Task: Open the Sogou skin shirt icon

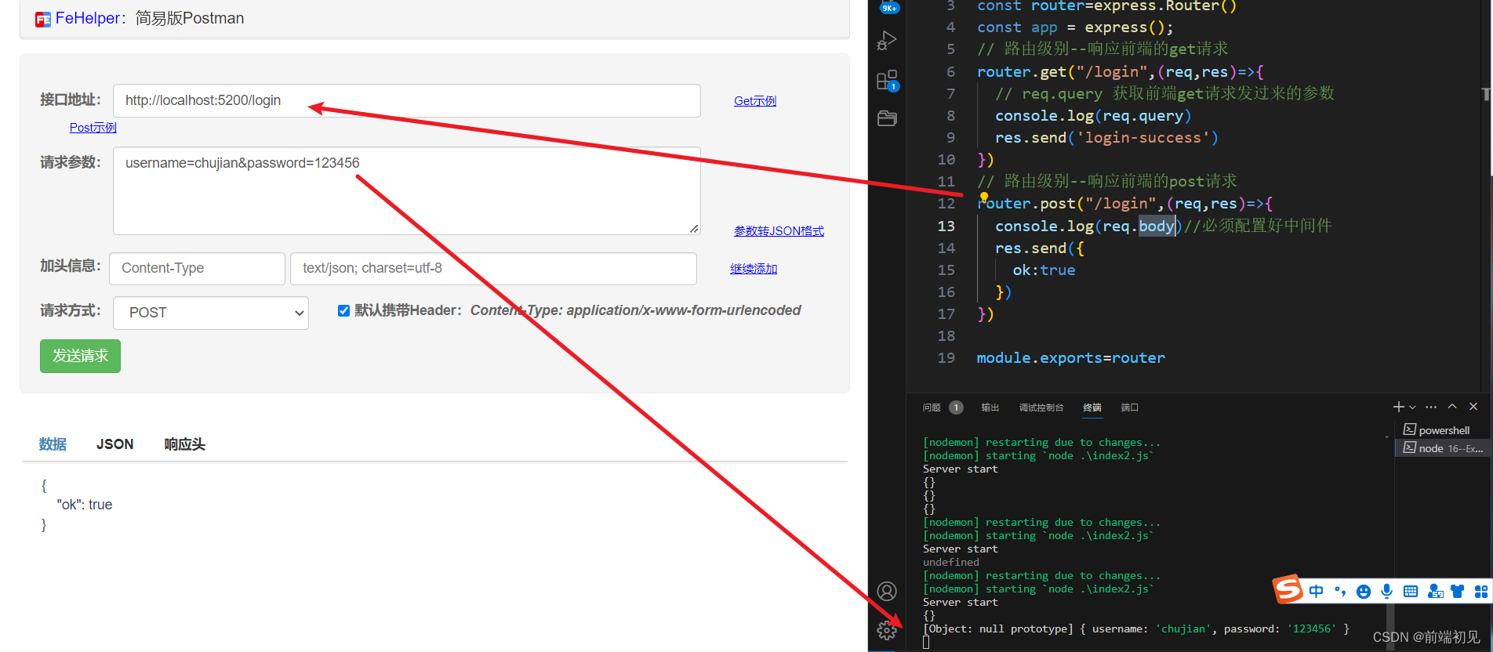Action: tap(1458, 591)
